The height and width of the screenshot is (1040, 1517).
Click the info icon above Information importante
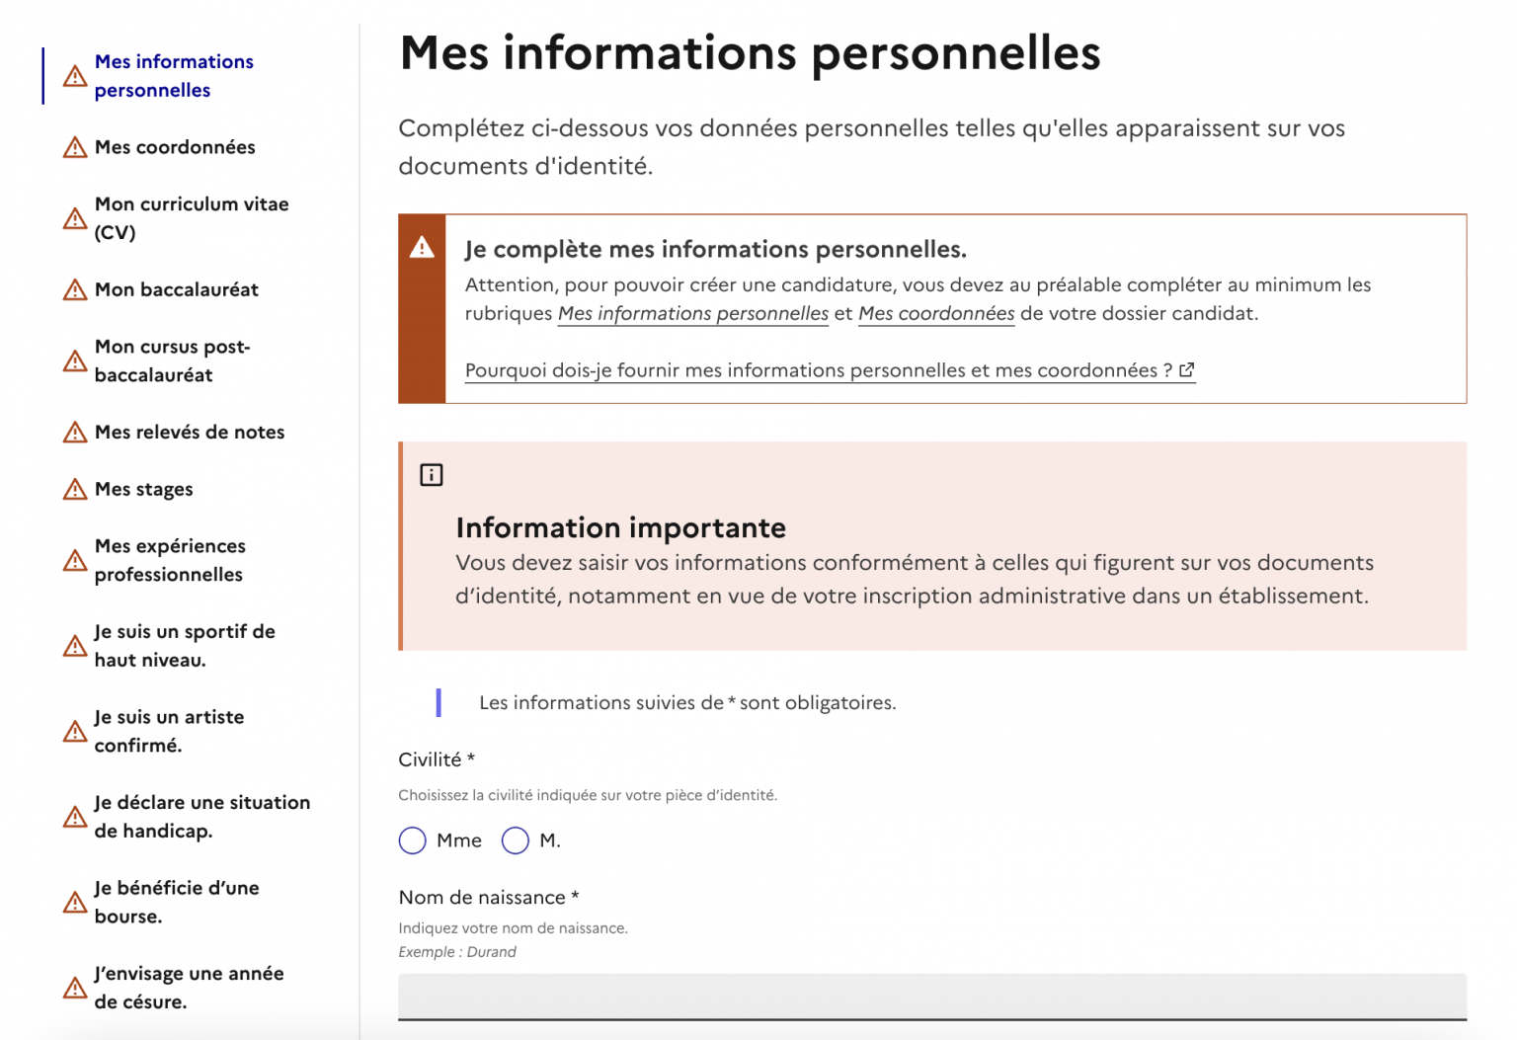430,474
